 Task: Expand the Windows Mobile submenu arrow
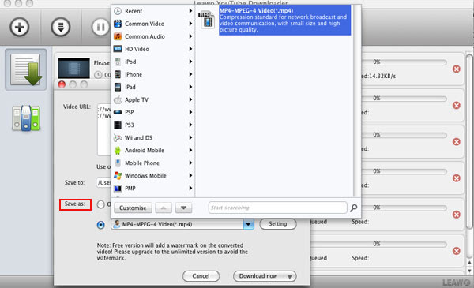tap(190, 175)
